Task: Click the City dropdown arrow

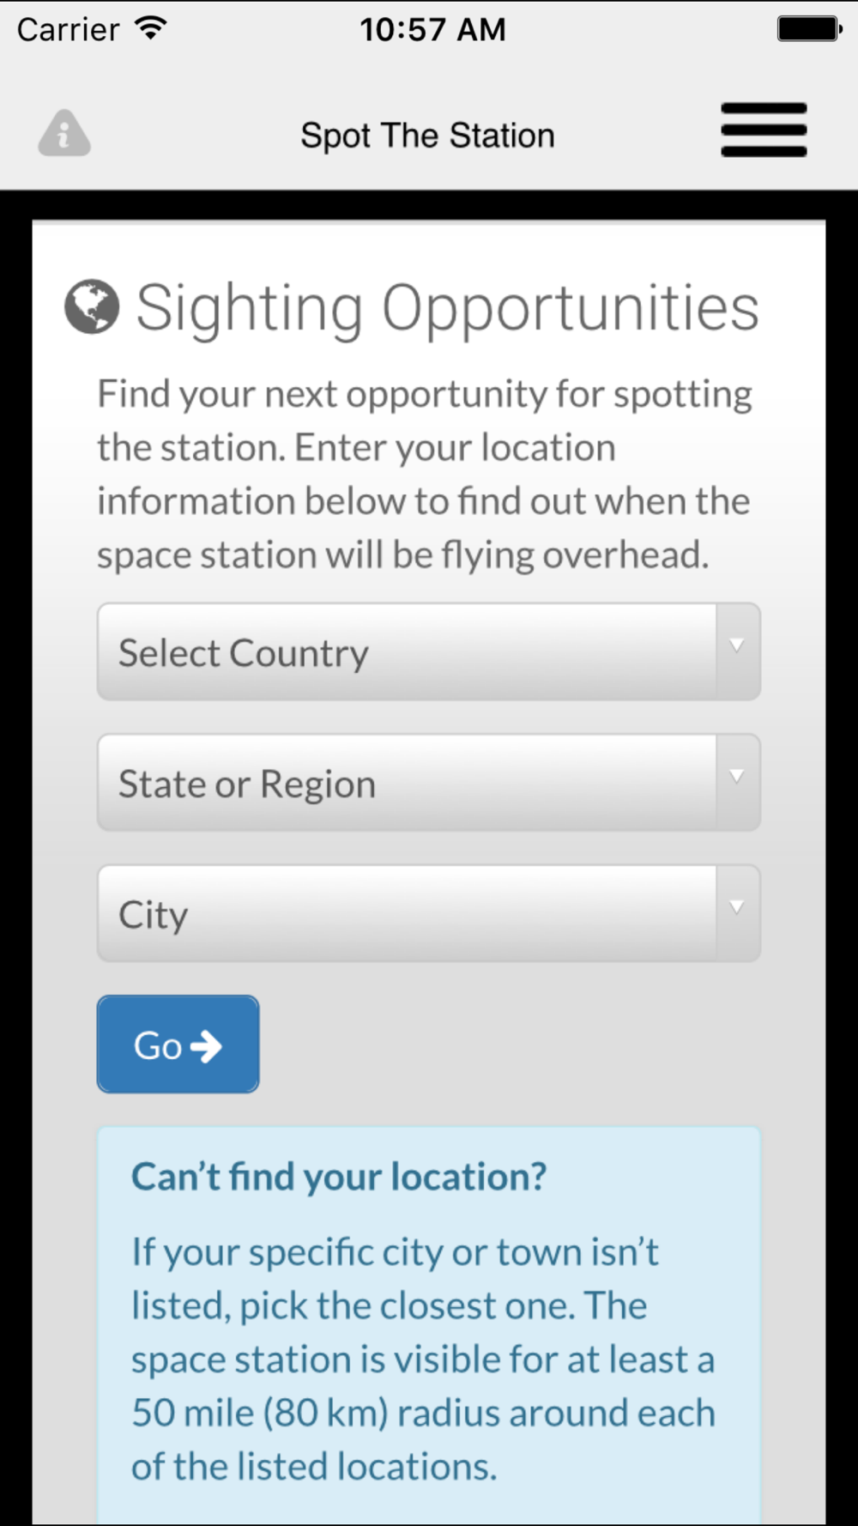Action: click(x=736, y=906)
